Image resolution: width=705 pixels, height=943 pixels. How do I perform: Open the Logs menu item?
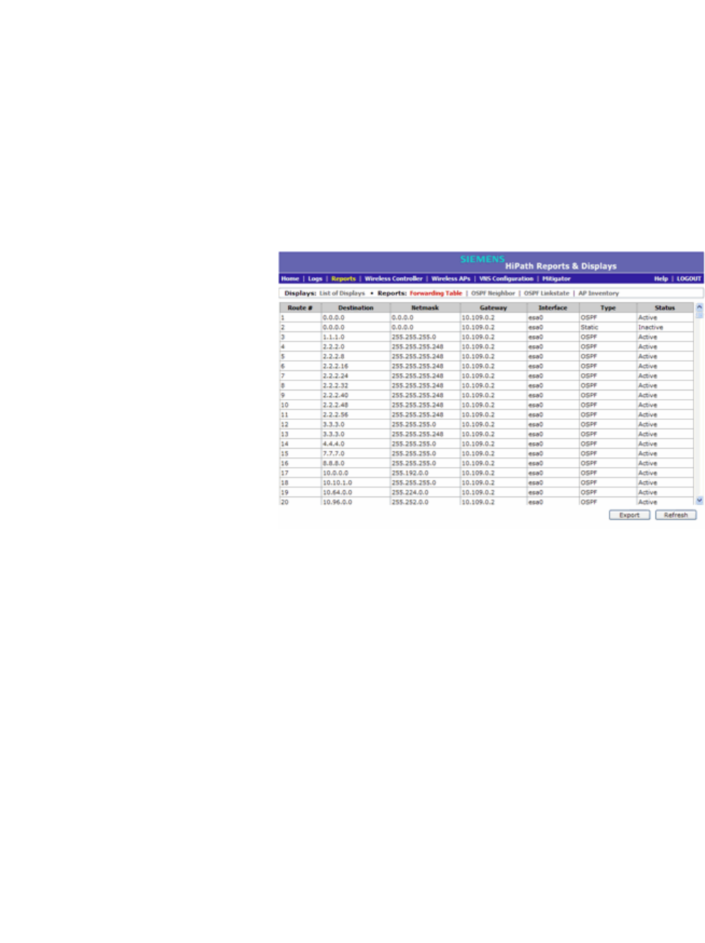tap(315, 278)
